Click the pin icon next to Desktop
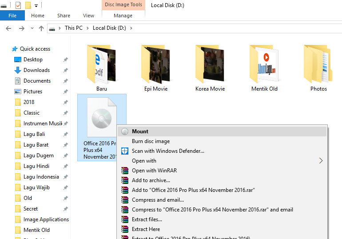Viewport: 342px width, 239px height. [65, 60]
